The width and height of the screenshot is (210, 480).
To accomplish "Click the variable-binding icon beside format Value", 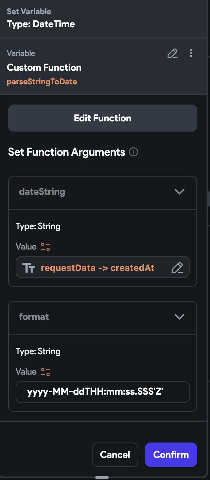I will pyautogui.click(x=46, y=372).
